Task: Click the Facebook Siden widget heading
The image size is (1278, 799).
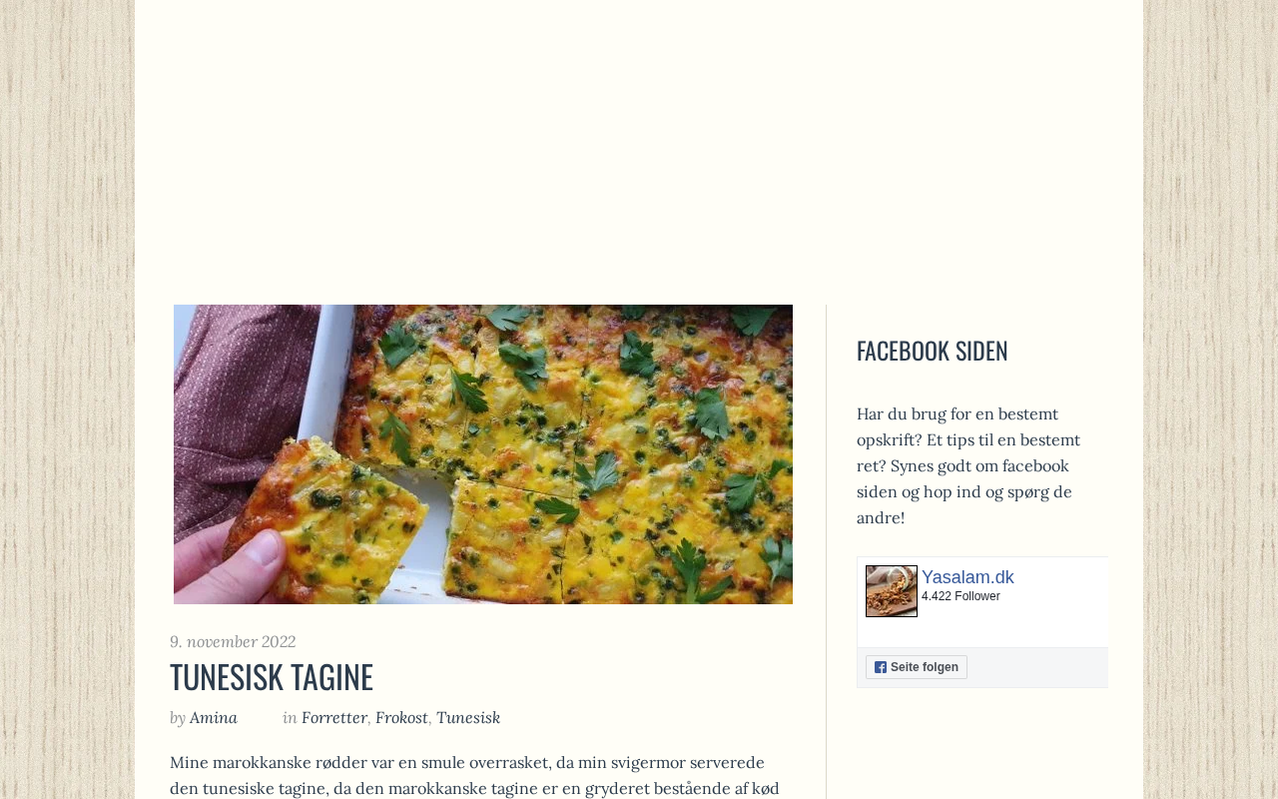Action: point(933,351)
